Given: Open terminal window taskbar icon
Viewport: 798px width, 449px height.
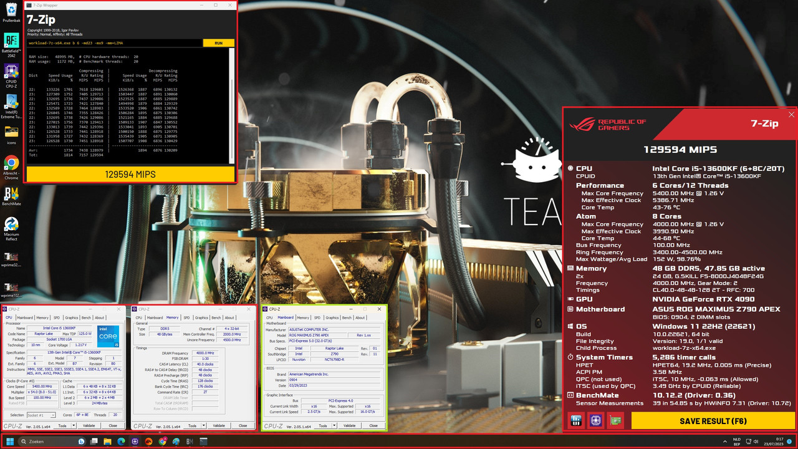Looking at the screenshot, I should coord(203,442).
